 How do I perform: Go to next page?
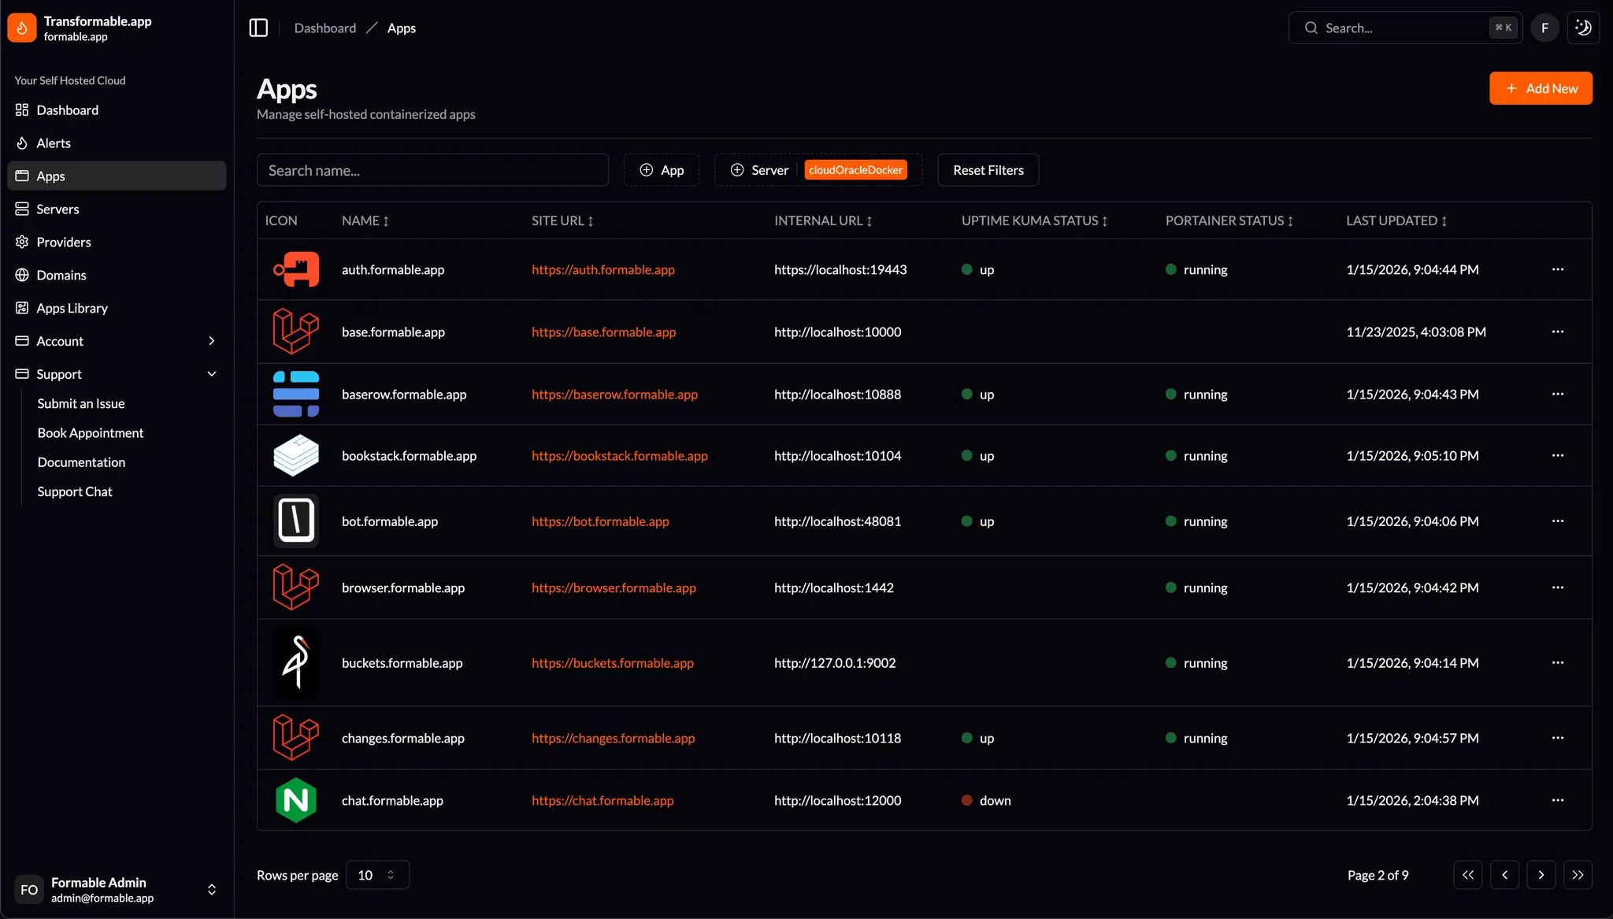(x=1541, y=875)
